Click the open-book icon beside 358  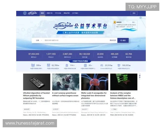click(x=33, y=65)
